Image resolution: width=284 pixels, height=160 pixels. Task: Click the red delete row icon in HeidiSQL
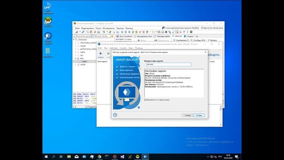point(136,32)
